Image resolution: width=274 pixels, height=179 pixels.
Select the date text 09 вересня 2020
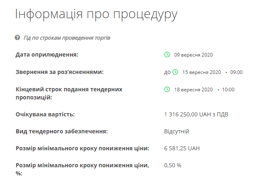point(193,55)
